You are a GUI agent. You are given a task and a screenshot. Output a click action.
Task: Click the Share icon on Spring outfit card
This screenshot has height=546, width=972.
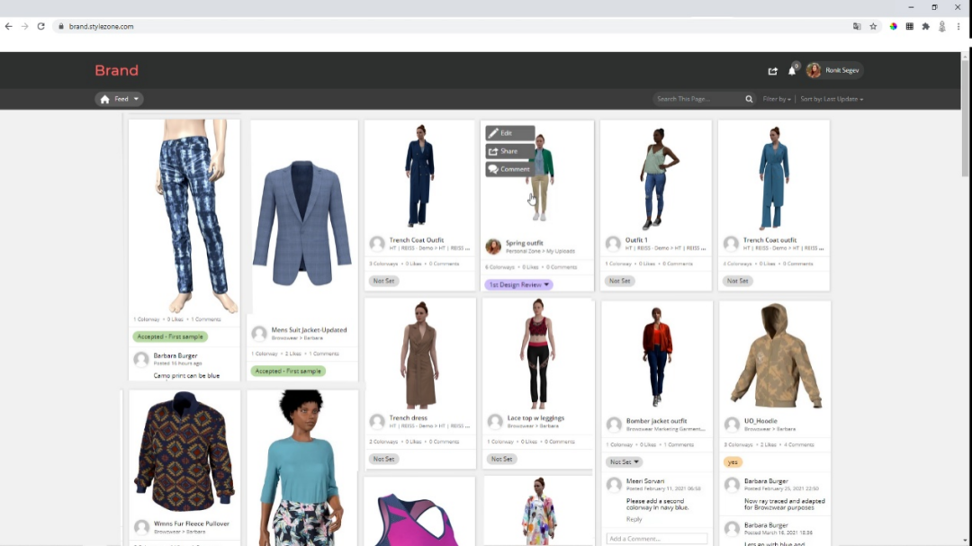point(493,151)
